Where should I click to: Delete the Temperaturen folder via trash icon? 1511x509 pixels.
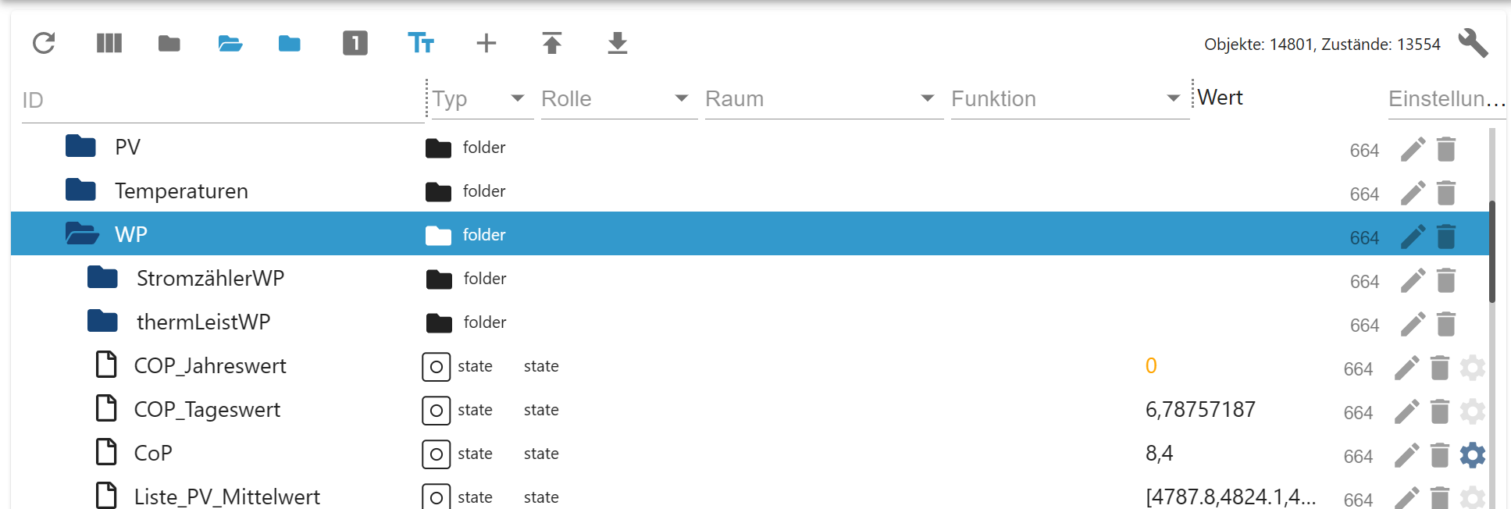point(1446,193)
